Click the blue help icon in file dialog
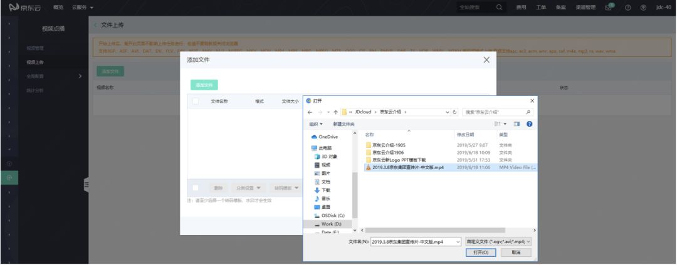 click(x=529, y=124)
